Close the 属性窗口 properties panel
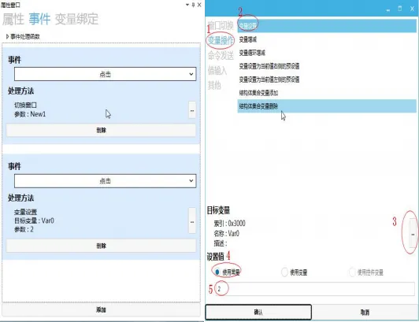Screen dimensions: 419x322 point(199,5)
